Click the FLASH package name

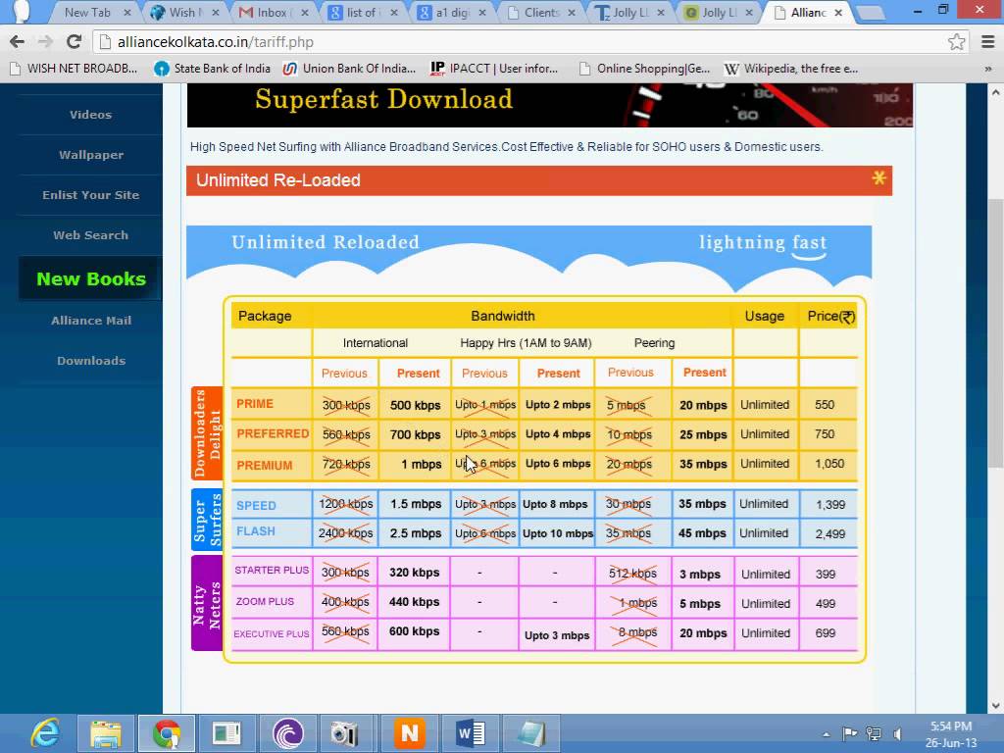point(256,531)
